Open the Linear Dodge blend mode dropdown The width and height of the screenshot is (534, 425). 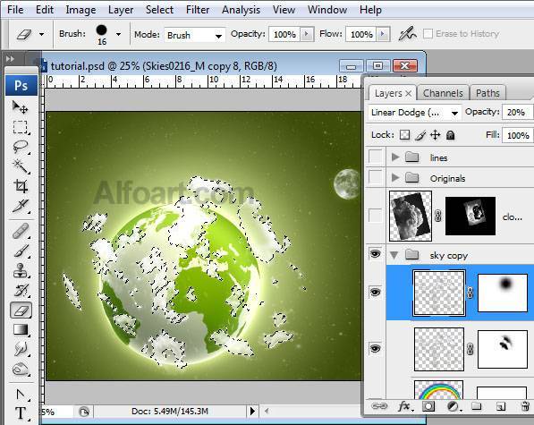click(x=414, y=113)
